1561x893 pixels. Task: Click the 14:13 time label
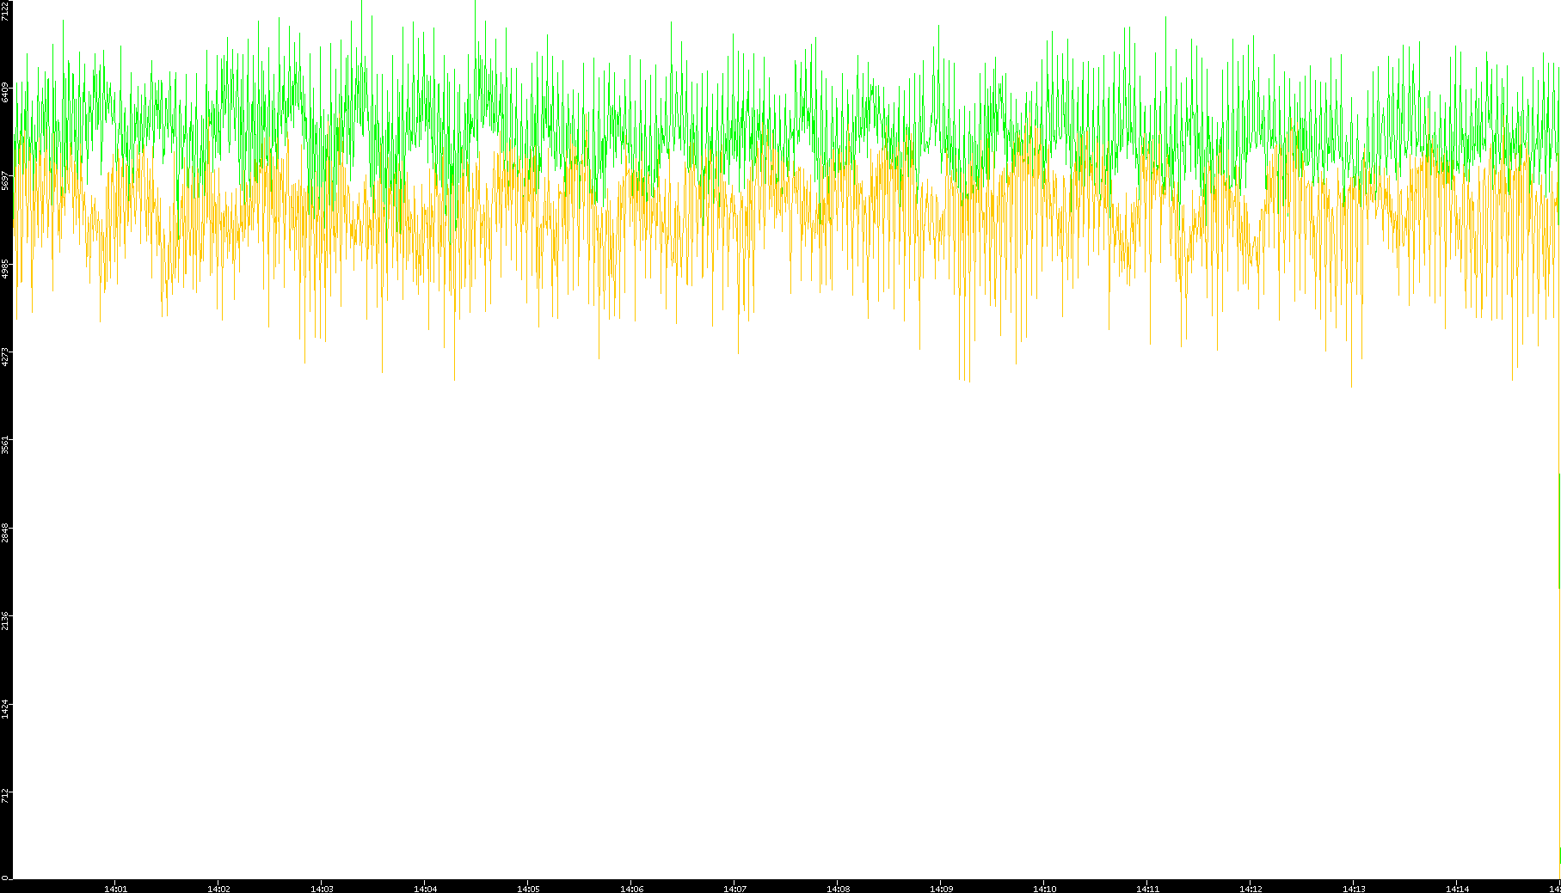click(x=1354, y=889)
